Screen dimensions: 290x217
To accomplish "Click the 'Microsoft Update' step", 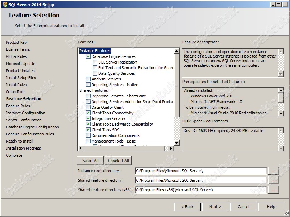I will pos(21,64).
